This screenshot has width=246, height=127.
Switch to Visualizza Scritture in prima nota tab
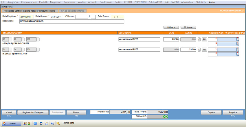[30, 11]
